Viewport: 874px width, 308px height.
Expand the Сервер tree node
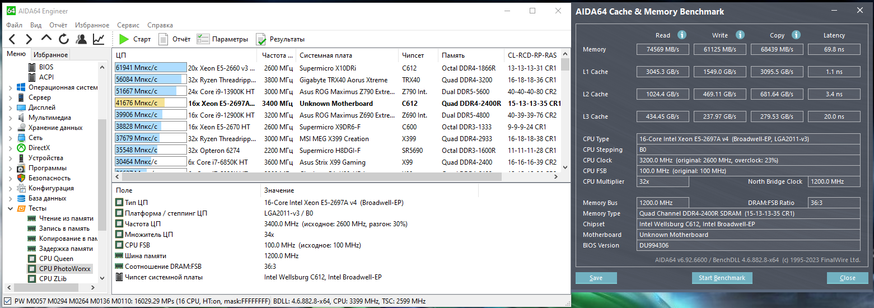coord(10,97)
